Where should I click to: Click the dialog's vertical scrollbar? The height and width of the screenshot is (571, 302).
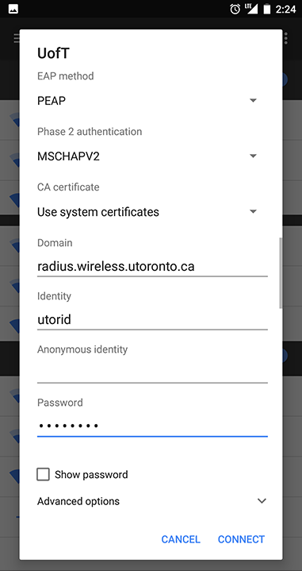[x=280, y=273]
